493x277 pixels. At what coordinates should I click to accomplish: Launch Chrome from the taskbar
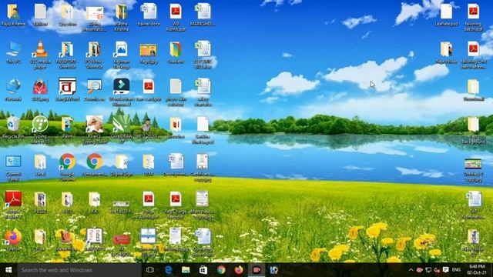coord(221,270)
